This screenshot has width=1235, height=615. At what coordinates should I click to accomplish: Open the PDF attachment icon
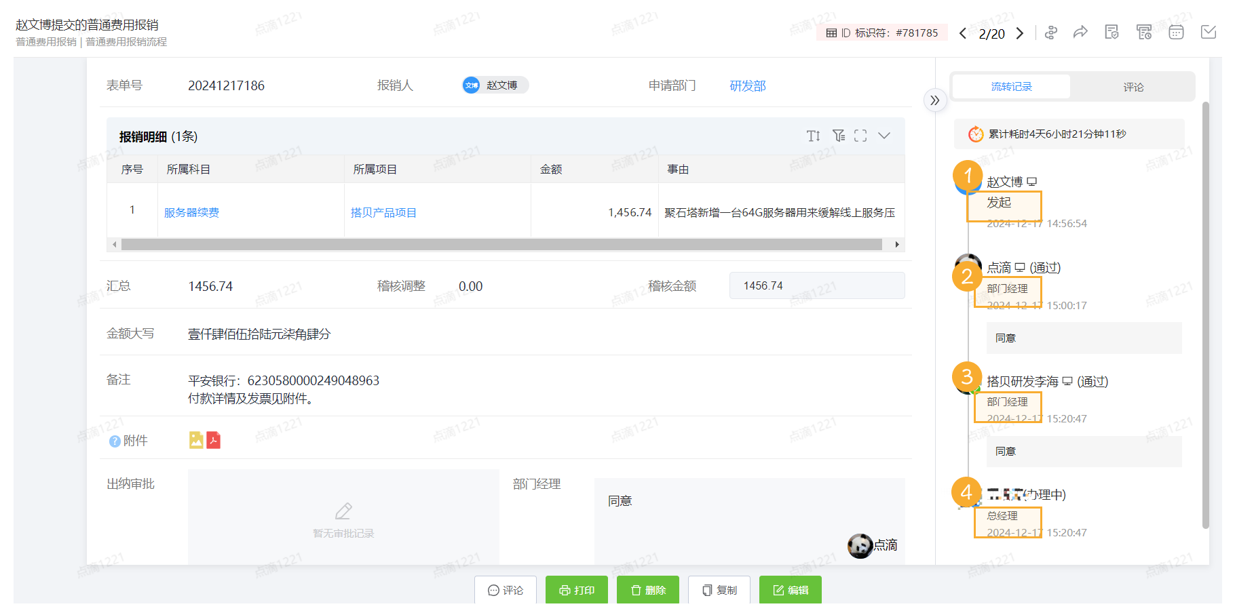click(x=214, y=440)
